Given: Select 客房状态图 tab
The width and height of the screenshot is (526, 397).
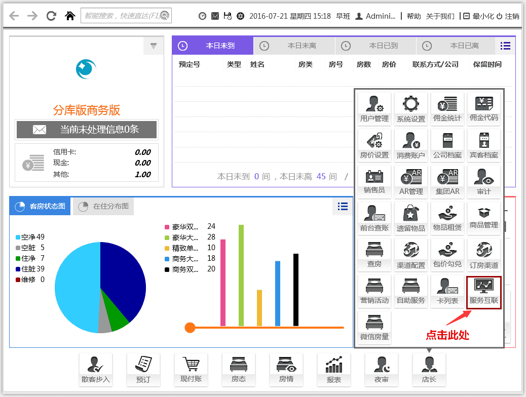Looking at the screenshot, I should tap(40, 206).
